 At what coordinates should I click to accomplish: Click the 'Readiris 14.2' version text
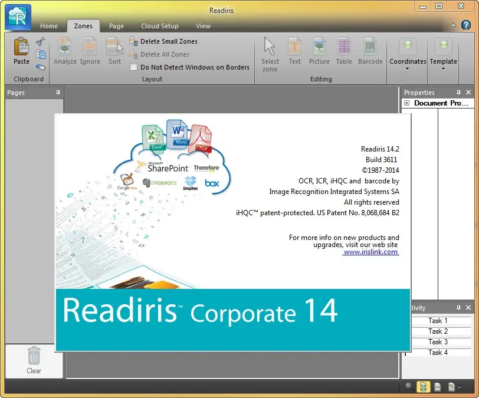pyautogui.click(x=380, y=149)
